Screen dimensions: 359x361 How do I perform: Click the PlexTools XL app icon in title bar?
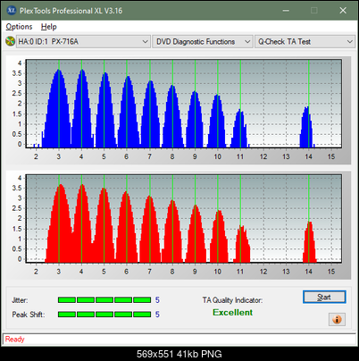click(12, 11)
